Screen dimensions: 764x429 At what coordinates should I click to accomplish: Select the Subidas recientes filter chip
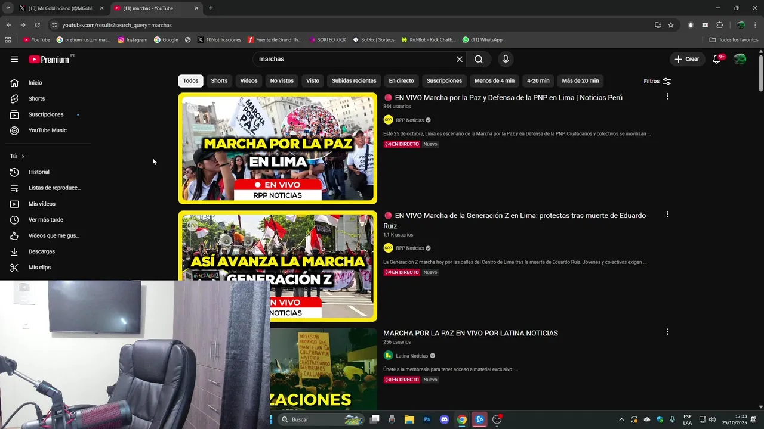(x=354, y=81)
